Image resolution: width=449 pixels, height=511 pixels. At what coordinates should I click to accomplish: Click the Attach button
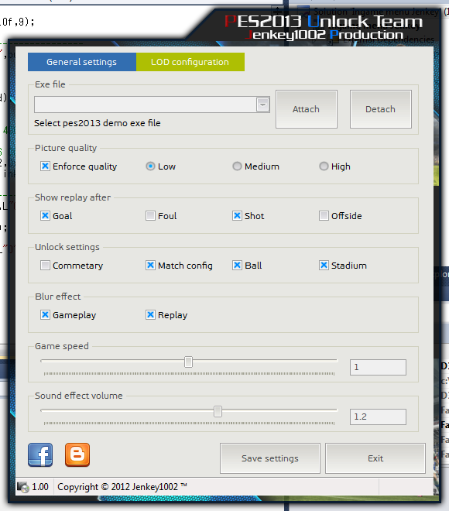point(307,109)
